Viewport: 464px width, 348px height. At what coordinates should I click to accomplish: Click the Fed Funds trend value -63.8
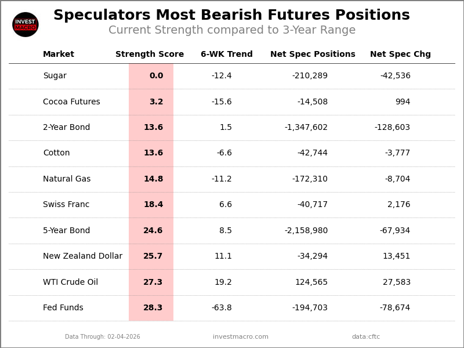pos(222,308)
